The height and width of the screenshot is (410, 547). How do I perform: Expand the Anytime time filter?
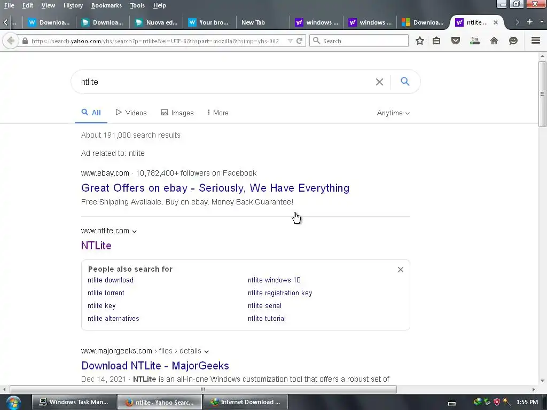(393, 113)
